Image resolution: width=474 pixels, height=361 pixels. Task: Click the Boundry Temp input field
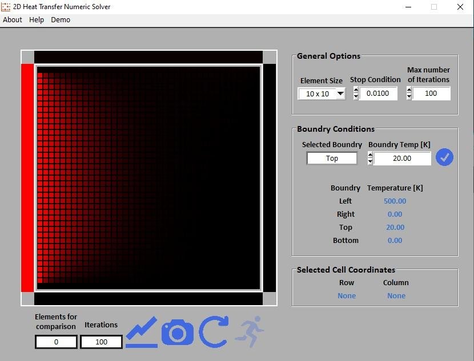click(x=402, y=159)
